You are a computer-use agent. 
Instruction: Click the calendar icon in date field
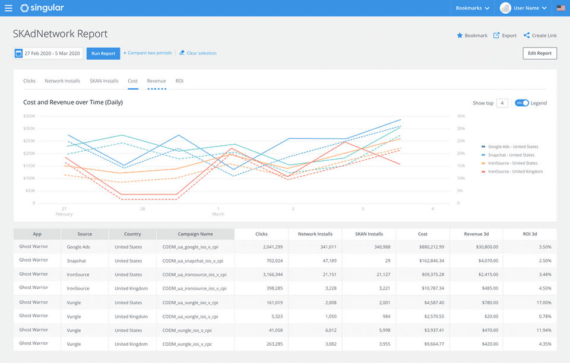coord(18,53)
